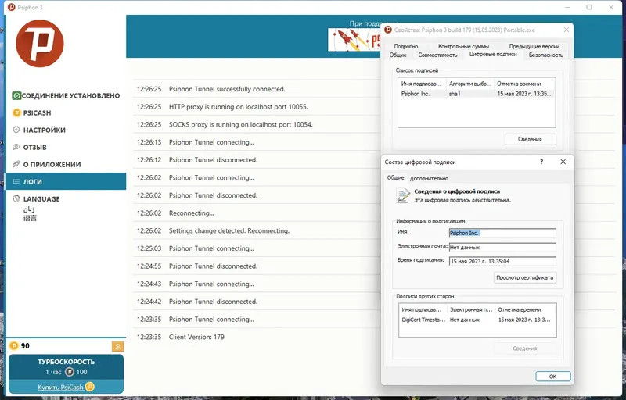Viewport: 626px width, 400px height.
Task: Switch to Совместимость tab
Action: [437, 55]
